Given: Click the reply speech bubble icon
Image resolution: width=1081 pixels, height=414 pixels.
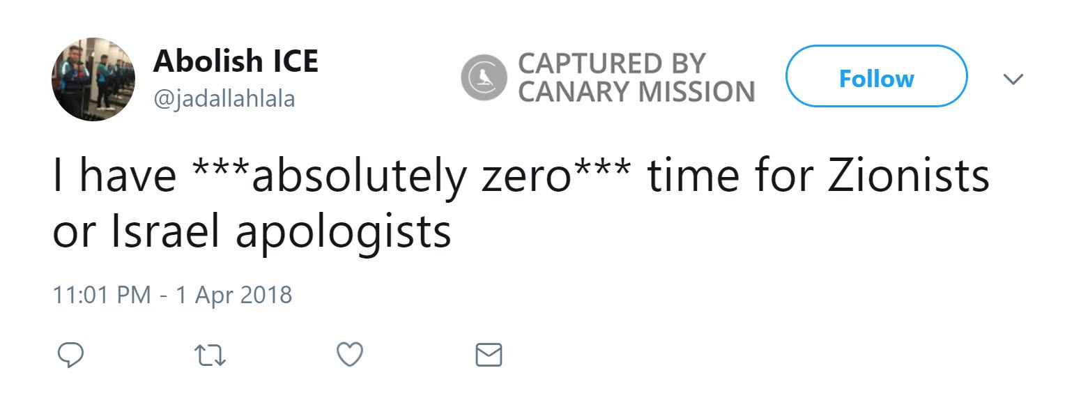Looking at the screenshot, I should tap(70, 355).
